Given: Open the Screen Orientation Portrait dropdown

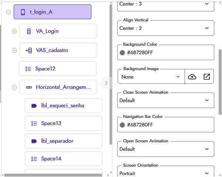Looking at the screenshot, I should [166, 171].
